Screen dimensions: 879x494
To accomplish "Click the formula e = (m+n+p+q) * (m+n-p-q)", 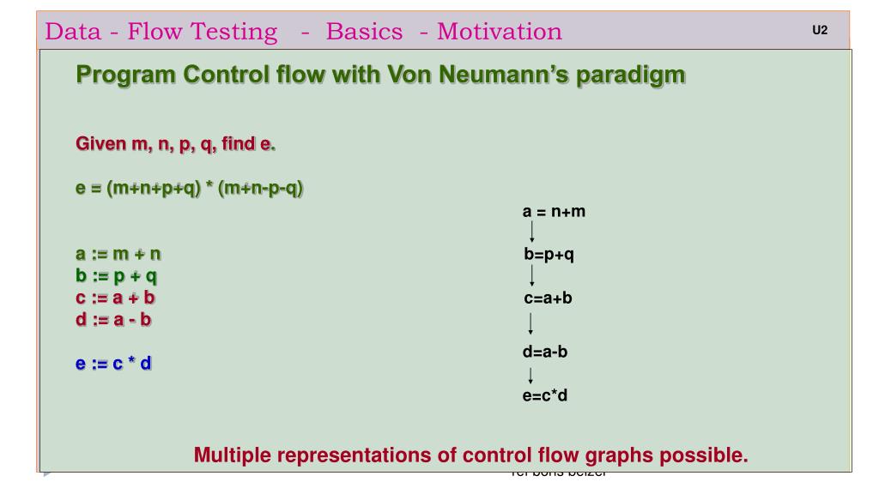I will pyautogui.click(x=190, y=188).
